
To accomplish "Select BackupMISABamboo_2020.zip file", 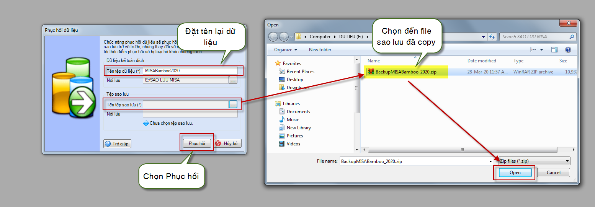I will [405, 72].
